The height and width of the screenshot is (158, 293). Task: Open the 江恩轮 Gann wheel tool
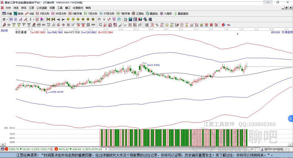point(139,13)
